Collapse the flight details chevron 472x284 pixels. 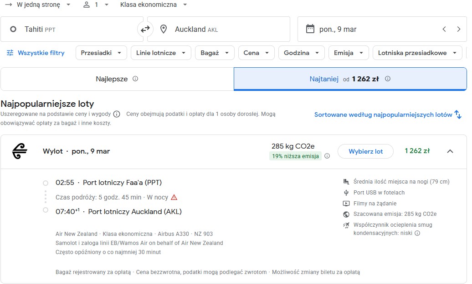tap(450, 151)
